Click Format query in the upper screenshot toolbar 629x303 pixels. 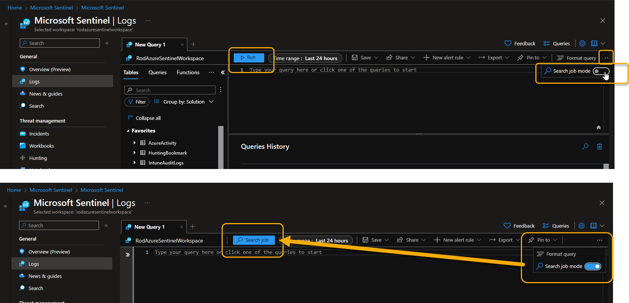coord(576,58)
